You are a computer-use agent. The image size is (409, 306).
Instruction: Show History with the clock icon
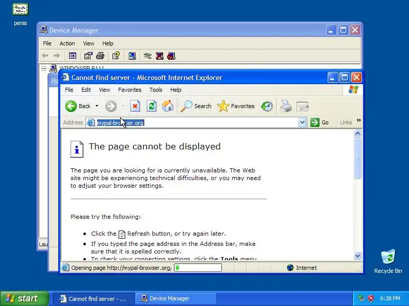point(267,106)
